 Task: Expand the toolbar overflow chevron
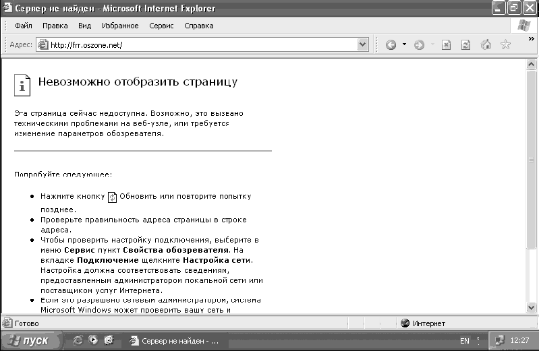[x=531, y=39]
